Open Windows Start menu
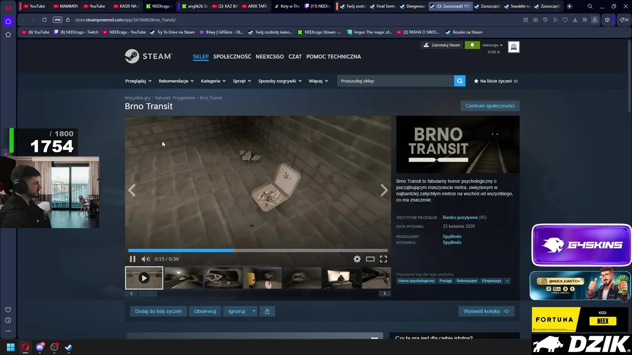The height and width of the screenshot is (355, 632). click(10, 347)
